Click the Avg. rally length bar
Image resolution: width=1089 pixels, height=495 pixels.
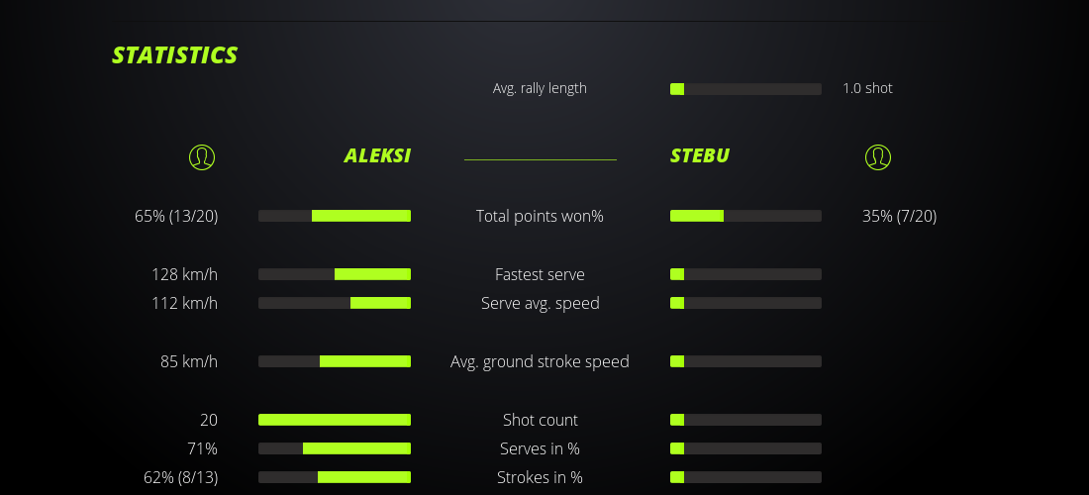pyautogui.click(x=745, y=89)
